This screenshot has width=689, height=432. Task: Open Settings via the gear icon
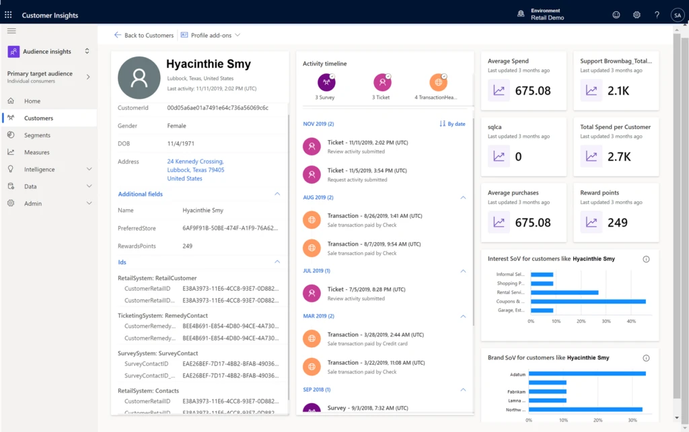[x=636, y=14]
